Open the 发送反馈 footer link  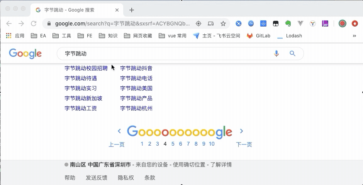click(97, 178)
